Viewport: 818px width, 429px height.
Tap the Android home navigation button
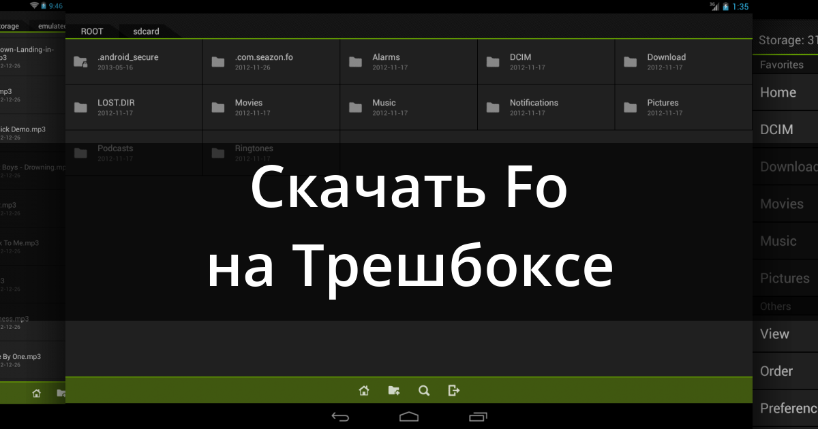(409, 416)
